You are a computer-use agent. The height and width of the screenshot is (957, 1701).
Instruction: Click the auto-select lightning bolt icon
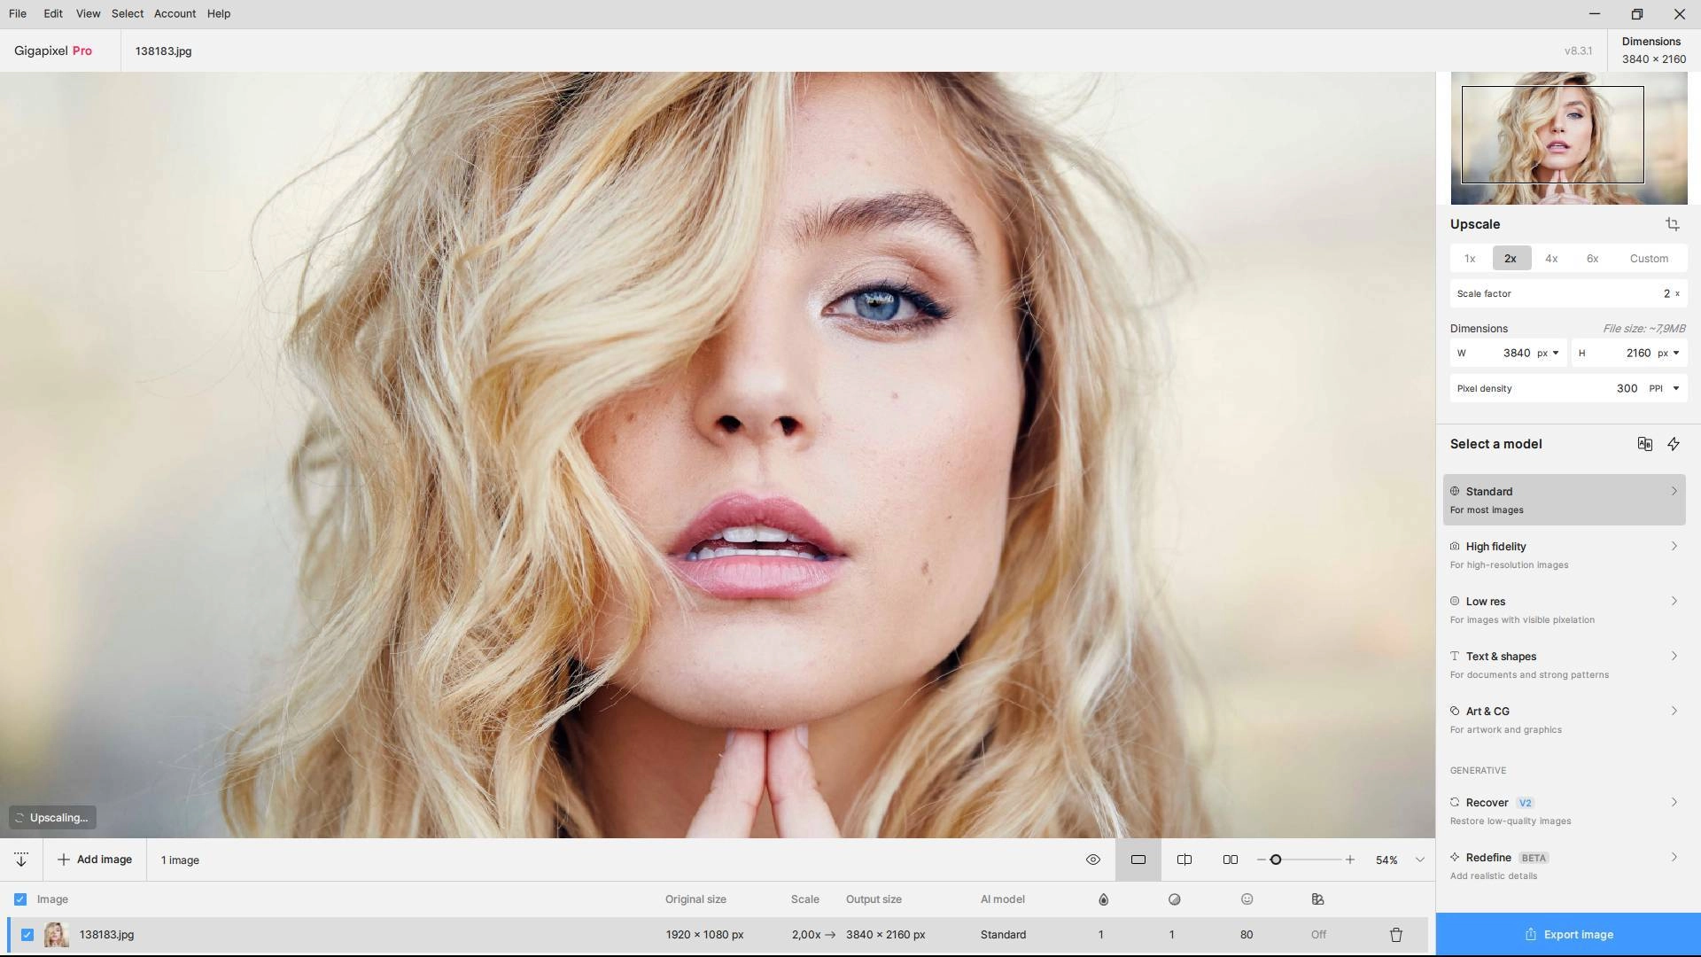click(1674, 444)
